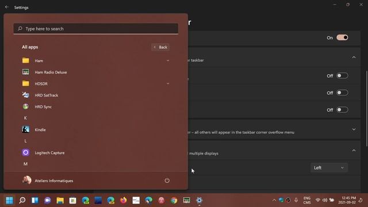The image size is (368, 207).
Task: Go back using the Settings back arrow
Action: pos(7,7)
